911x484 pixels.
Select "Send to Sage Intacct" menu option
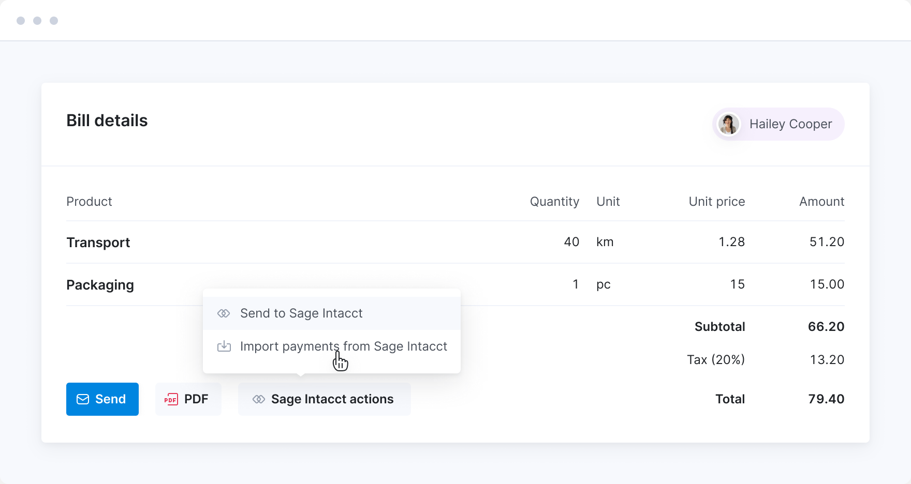pos(301,313)
